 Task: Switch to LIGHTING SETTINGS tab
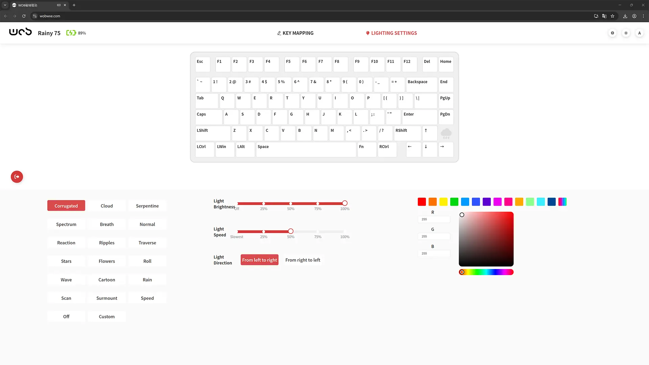click(391, 33)
